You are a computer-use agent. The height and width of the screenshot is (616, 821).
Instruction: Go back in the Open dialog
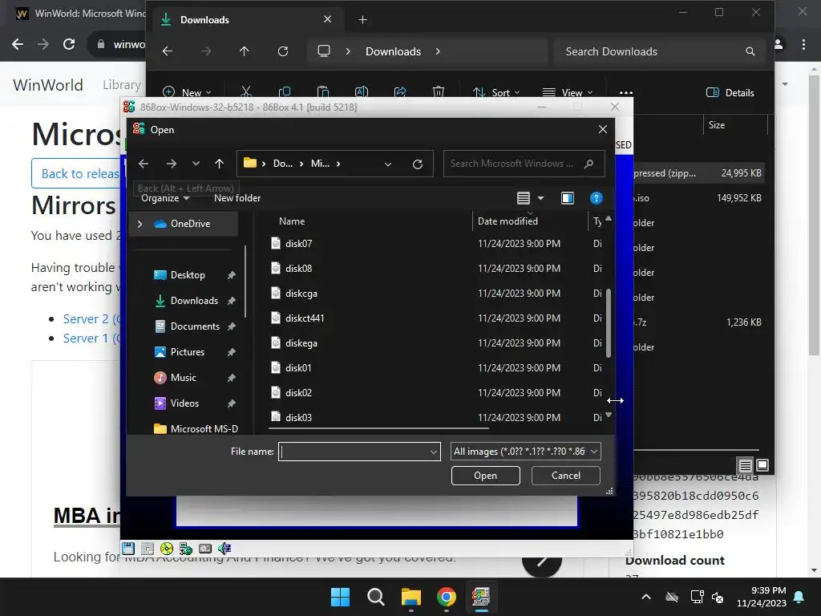(x=144, y=164)
